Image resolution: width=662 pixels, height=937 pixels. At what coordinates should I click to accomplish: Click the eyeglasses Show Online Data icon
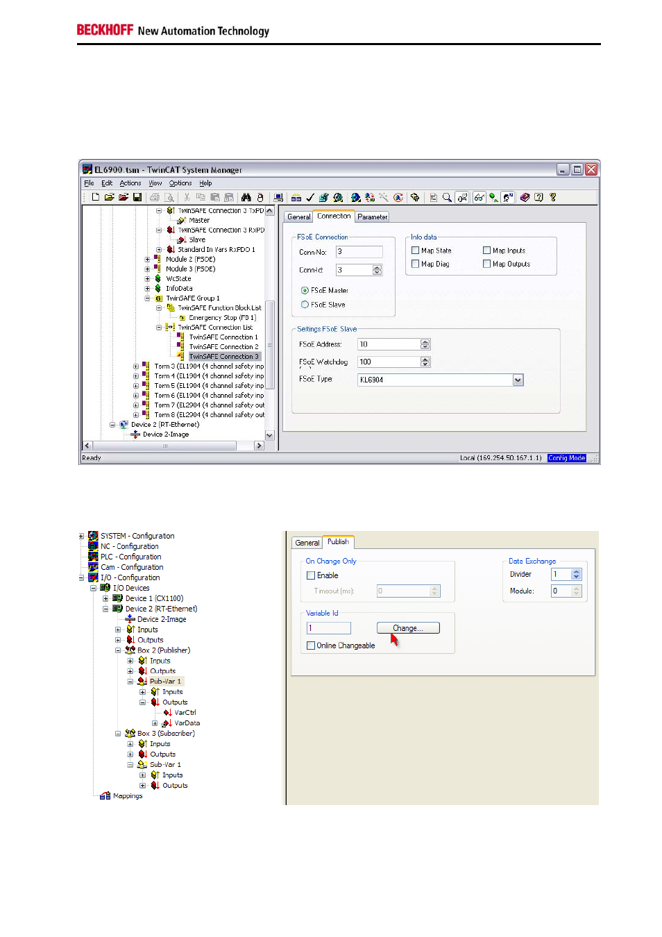479,197
